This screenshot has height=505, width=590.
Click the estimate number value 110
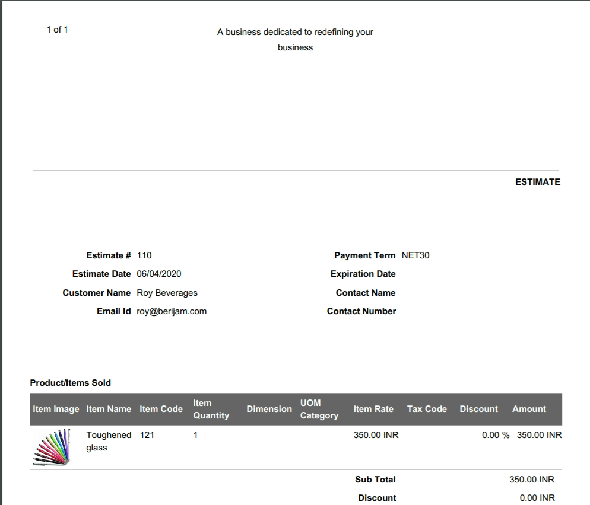tap(144, 255)
